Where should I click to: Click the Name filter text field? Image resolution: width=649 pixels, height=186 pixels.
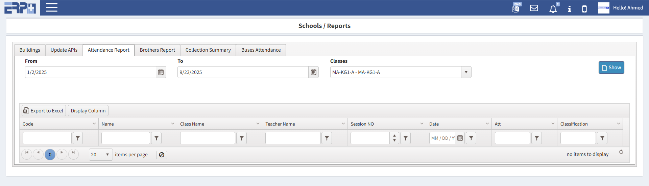coord(126,138)
